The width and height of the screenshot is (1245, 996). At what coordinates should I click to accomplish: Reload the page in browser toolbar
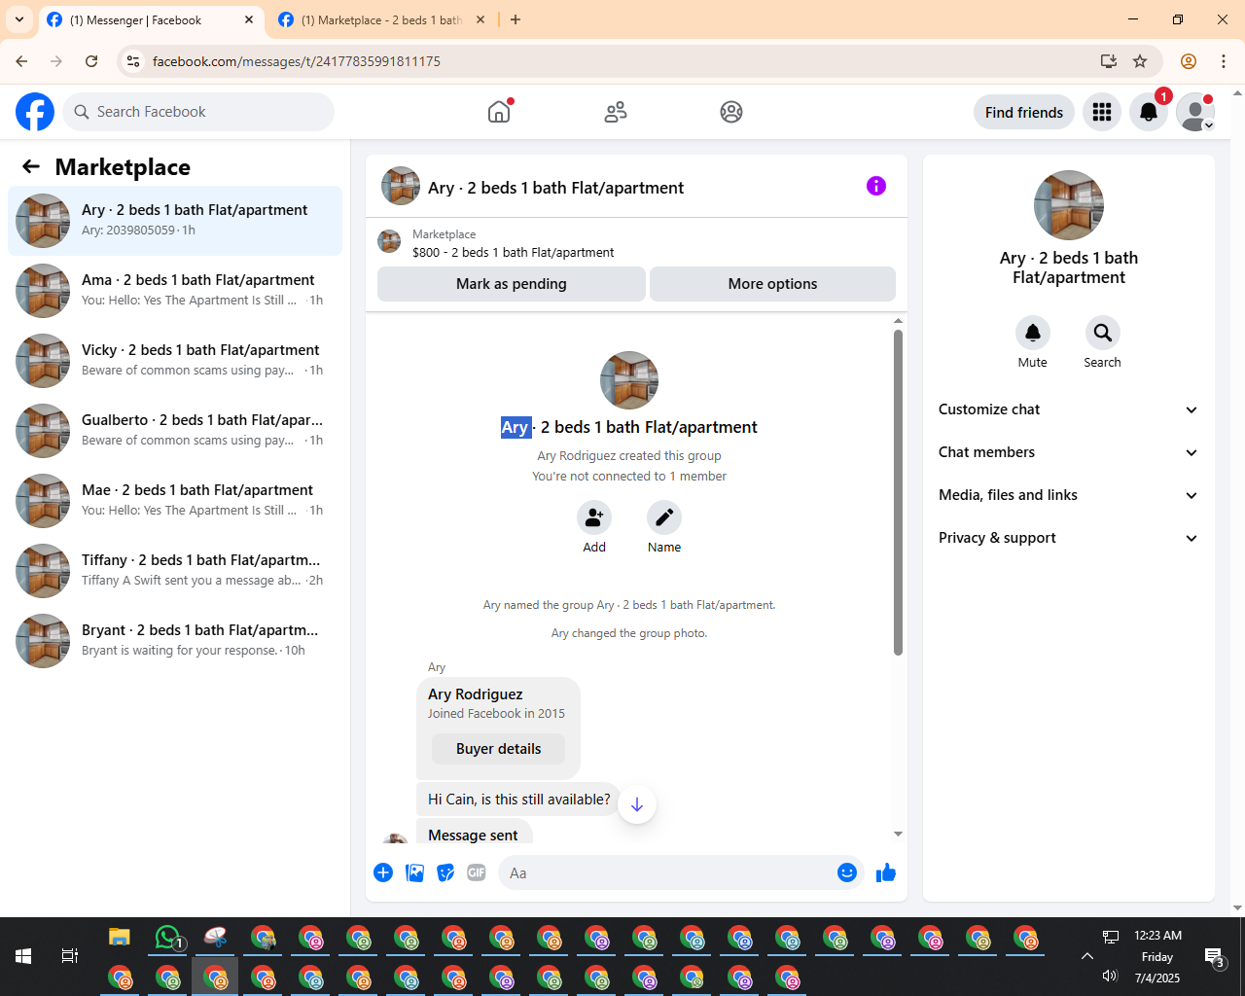[x=91, y=61]
